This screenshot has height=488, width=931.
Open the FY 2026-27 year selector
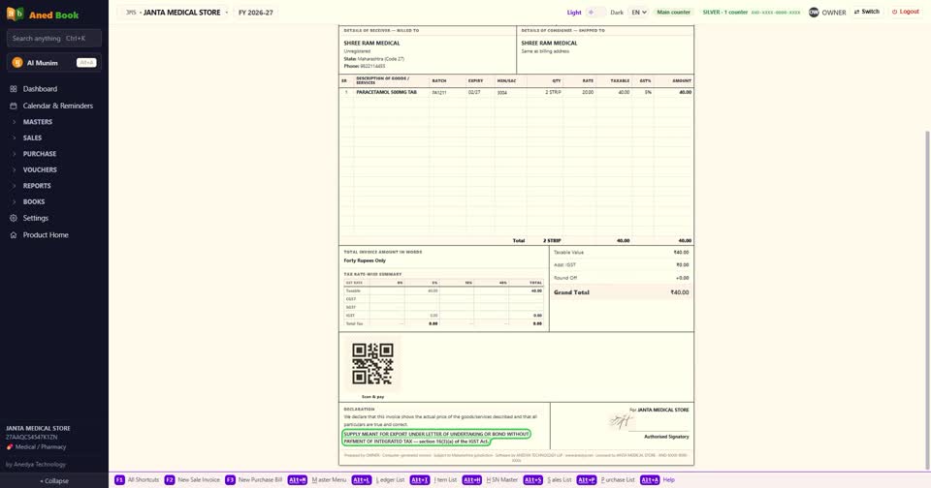(256, 12)
